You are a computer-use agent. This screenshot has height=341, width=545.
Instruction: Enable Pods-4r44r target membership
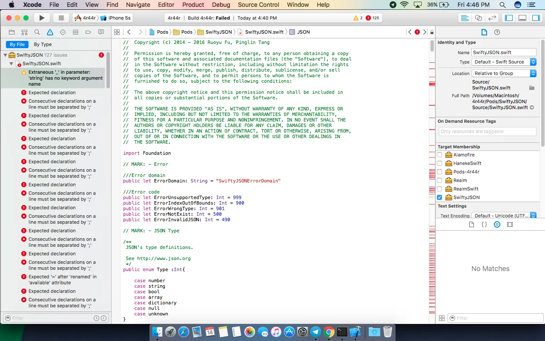pos(439,172)
